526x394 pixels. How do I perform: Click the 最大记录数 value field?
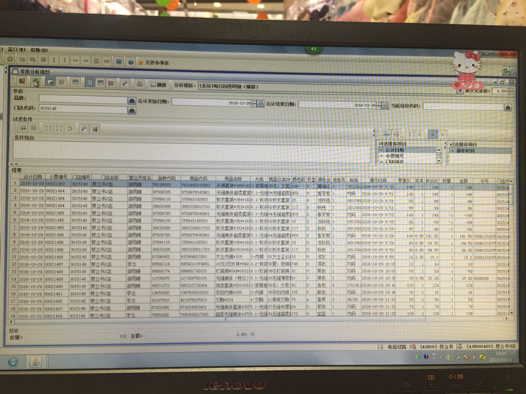[x=500, y=89]
